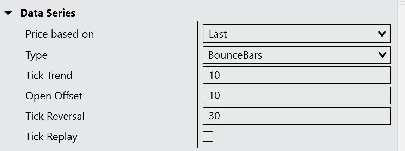Click the Tick Trend property label
This screenshot has width=405, height=151.
tap(49, 75)
